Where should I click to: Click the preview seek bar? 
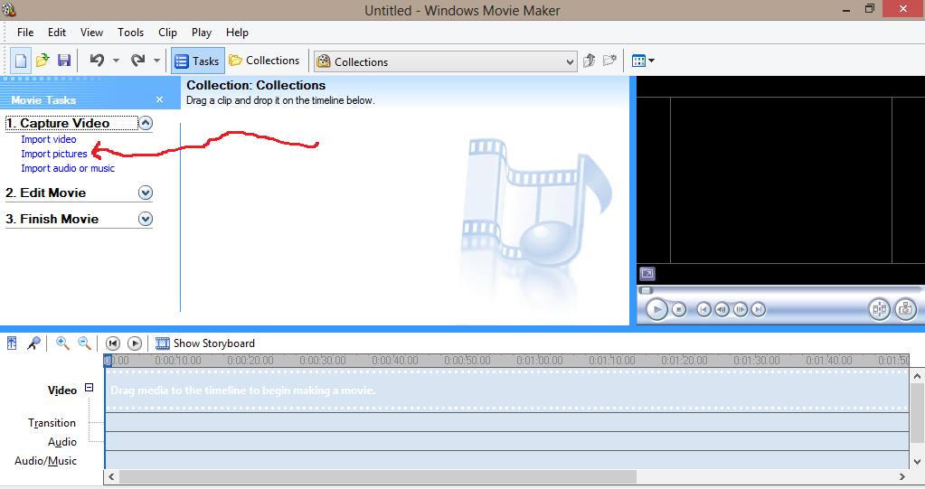779,290
